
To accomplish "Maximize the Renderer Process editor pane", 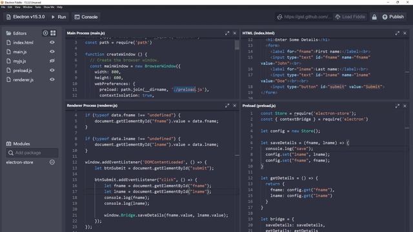I will point(227,106).
